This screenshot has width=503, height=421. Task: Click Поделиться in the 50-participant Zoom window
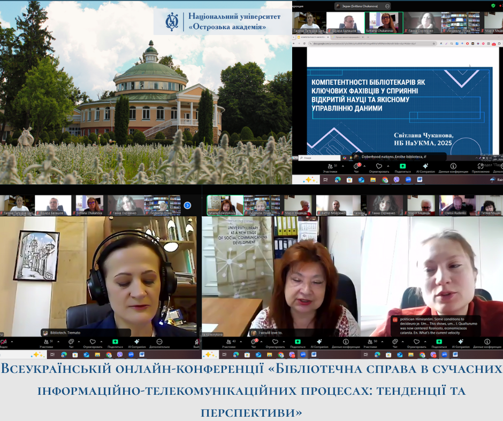439,343
